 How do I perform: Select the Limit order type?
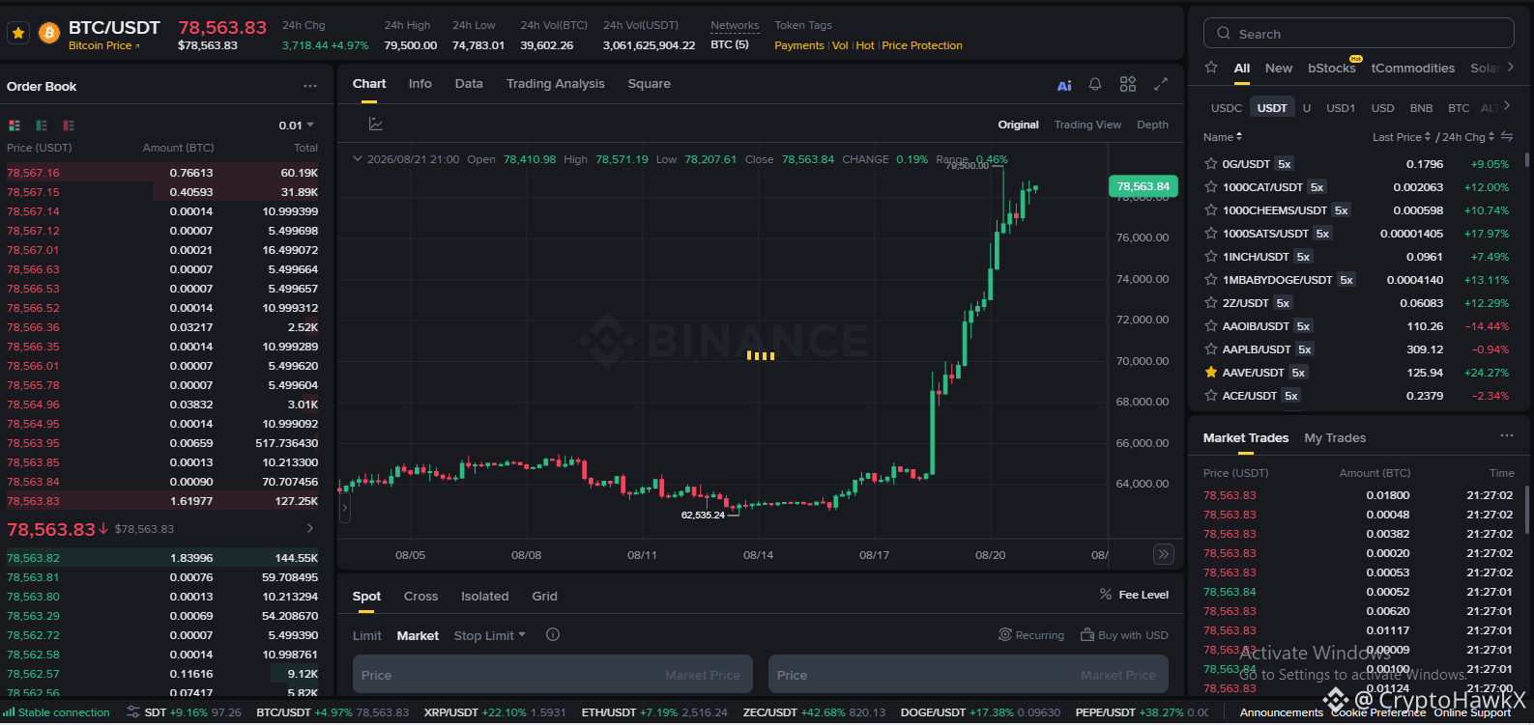[x=366, y=636]
